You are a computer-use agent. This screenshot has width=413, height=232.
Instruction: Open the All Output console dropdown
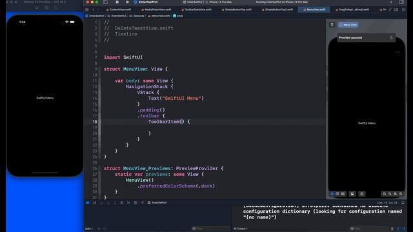(241, 229)
